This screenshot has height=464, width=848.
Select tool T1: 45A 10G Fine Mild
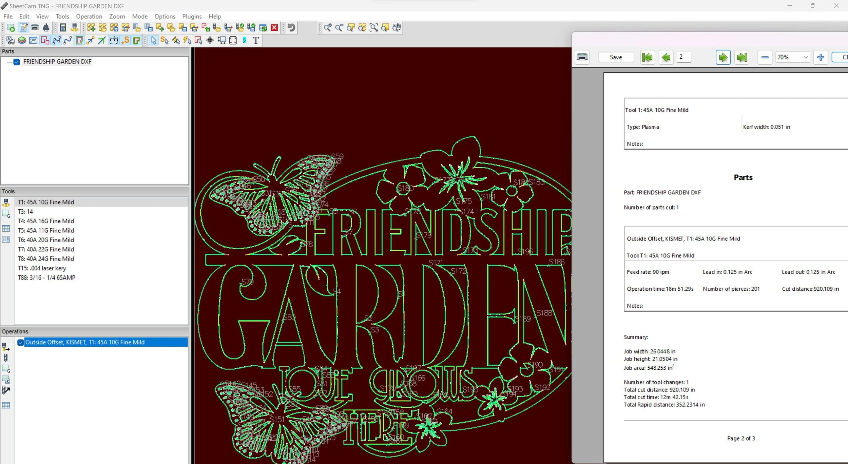pos(101,202)
